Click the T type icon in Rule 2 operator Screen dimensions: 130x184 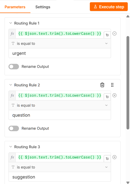click(13, 105)
